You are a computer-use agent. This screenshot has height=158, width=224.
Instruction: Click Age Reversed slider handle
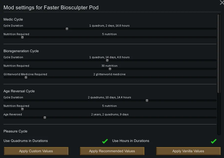click(x=45, y=118)
